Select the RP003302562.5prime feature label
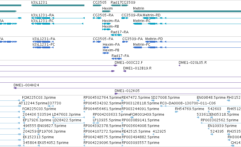The height and width of the screenshot is (147, 241). 220,120
